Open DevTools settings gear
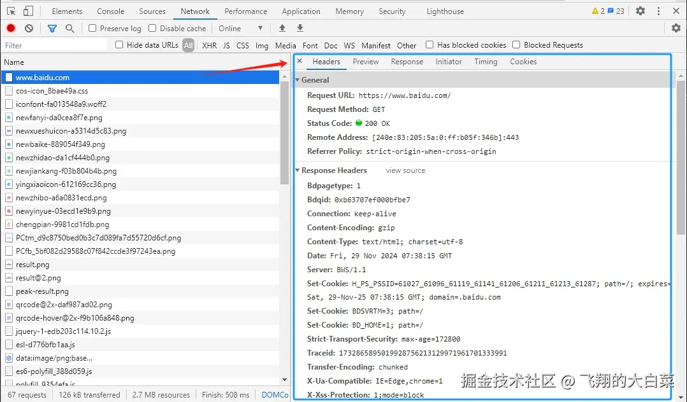Image resolution: width=687 pixels, height=402 pixels. (640, 11)
